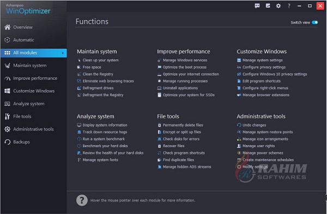Click the news/notes icon in title bar

268,6
